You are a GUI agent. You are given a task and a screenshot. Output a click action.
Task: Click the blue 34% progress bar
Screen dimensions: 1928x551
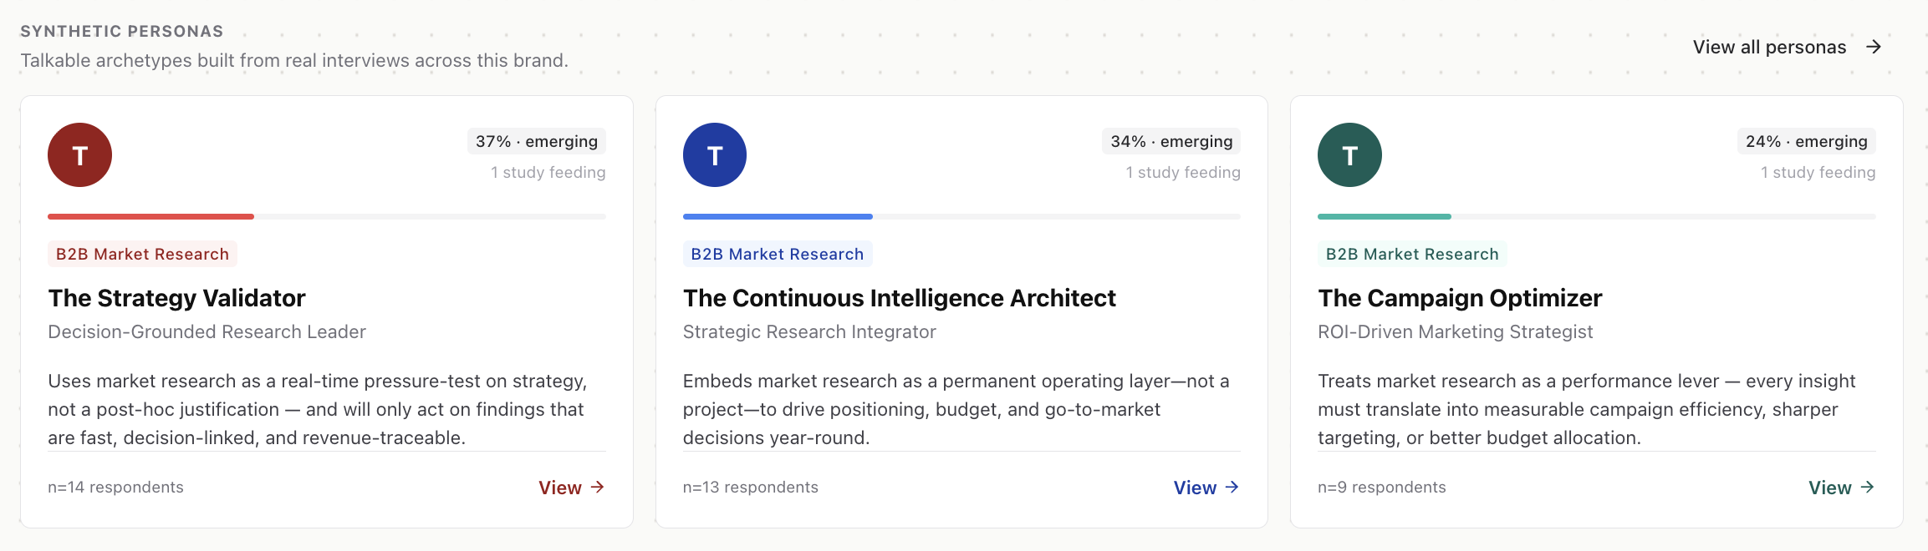pos(778,216)
